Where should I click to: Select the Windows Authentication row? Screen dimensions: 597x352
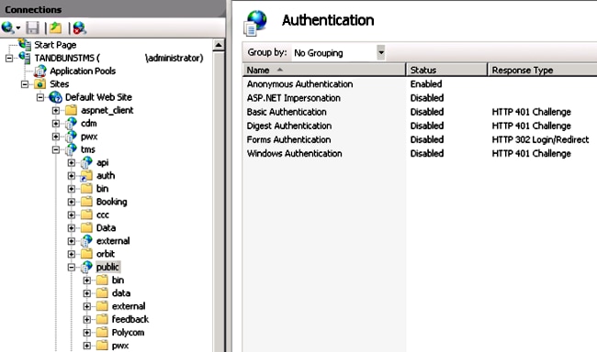tap(420, 154)
